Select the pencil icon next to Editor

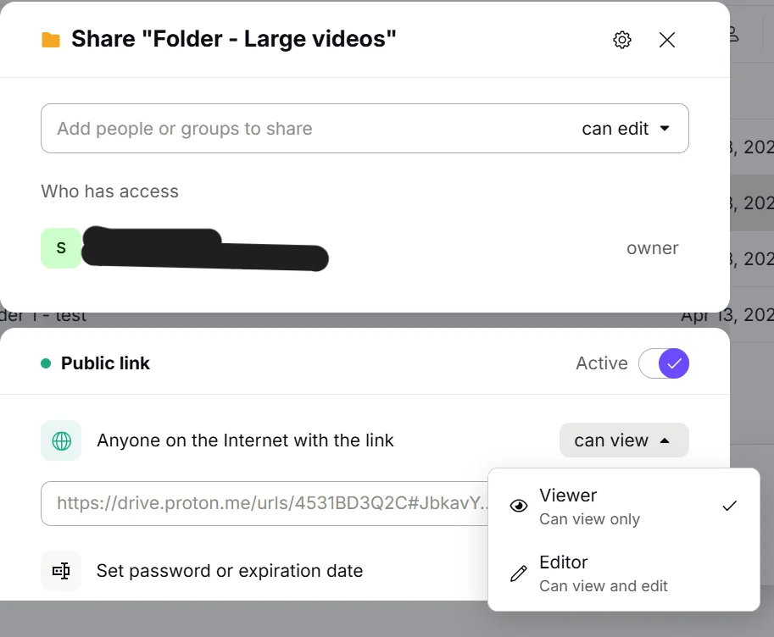point(518,572)
